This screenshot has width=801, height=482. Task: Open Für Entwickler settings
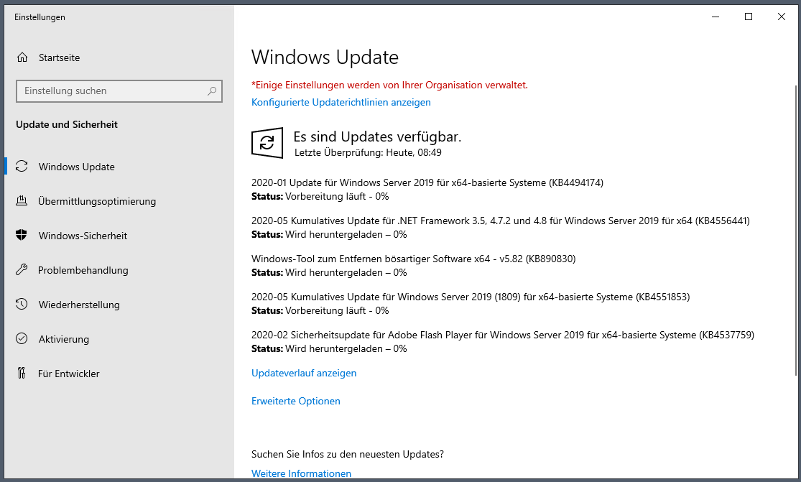click(x=68, y=374)
